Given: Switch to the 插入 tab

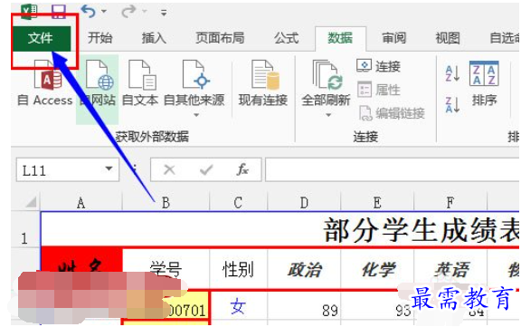Looking at the screenshot, I should 154,38.
